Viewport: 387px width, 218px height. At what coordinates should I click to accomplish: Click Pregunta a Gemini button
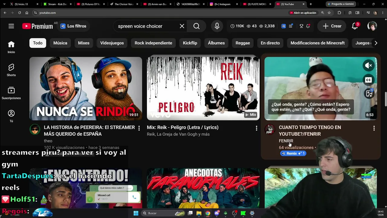340,4
